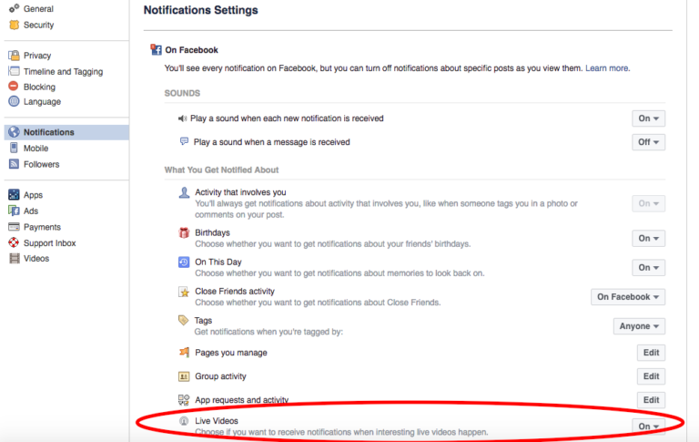The image size is (699, 442).
Task: Click the Birthdays gift icon
Action: [x=184, y=232]
